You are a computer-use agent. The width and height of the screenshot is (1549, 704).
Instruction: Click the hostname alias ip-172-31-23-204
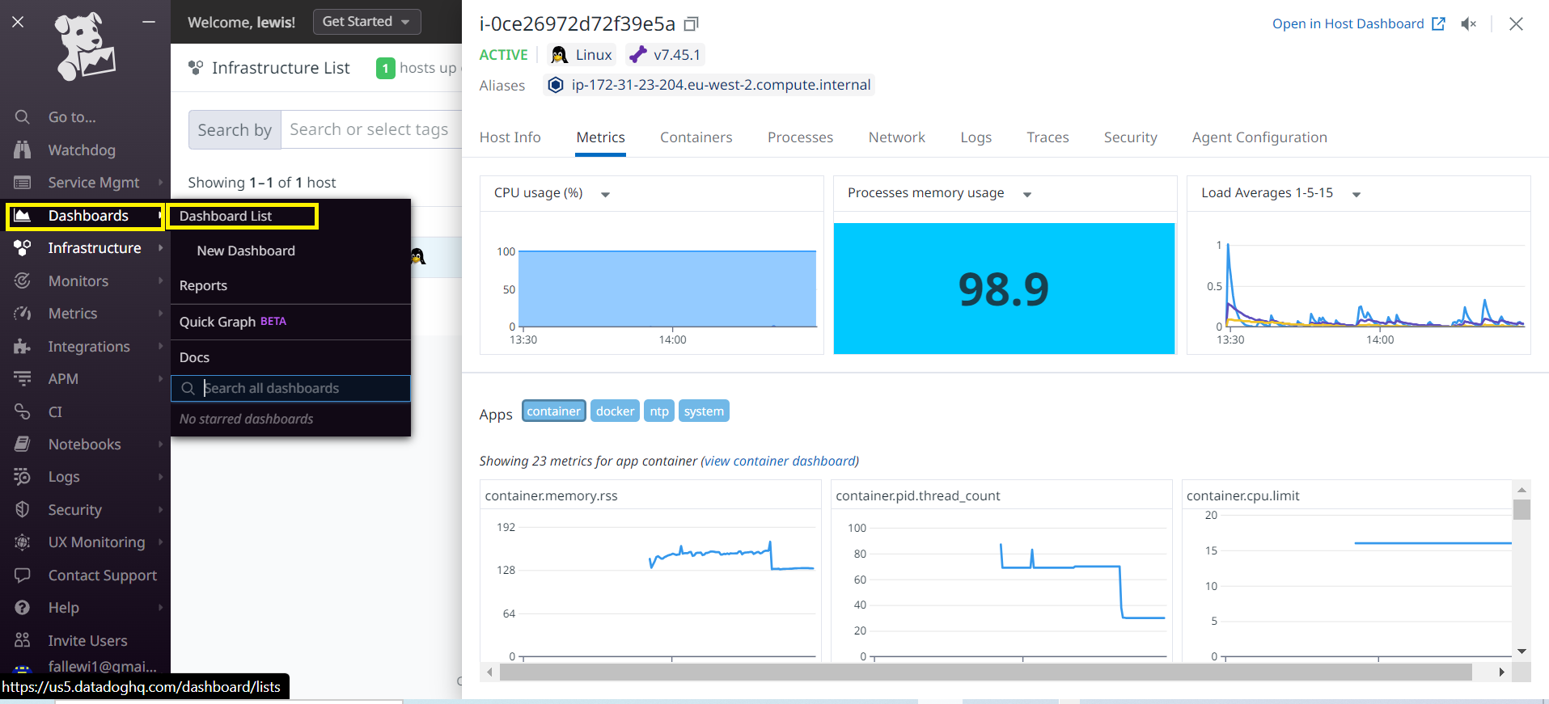tap(721, 85)
